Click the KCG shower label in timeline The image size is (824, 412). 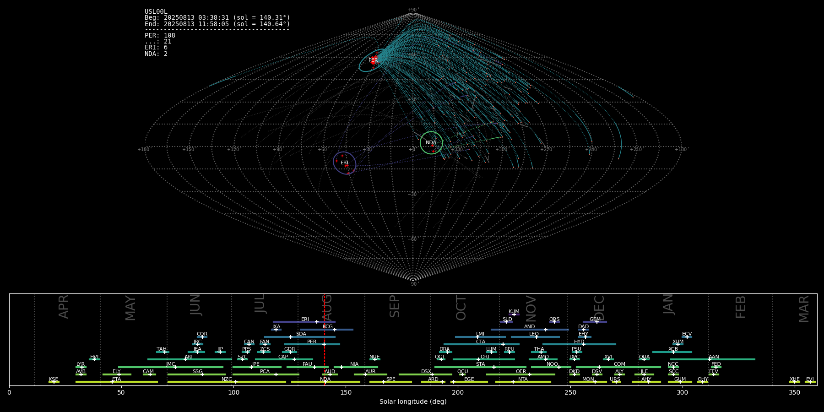[x=328, y=327]
